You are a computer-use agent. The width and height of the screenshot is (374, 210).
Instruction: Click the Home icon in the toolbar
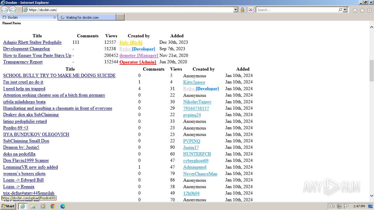click(x=355, y=10)
